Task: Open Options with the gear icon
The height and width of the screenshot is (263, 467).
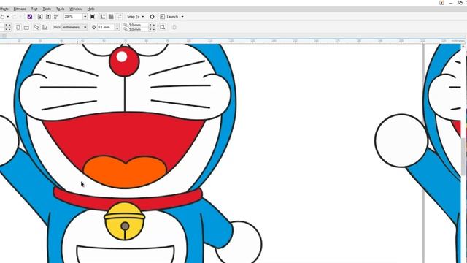Action: (x=152, y=17)
